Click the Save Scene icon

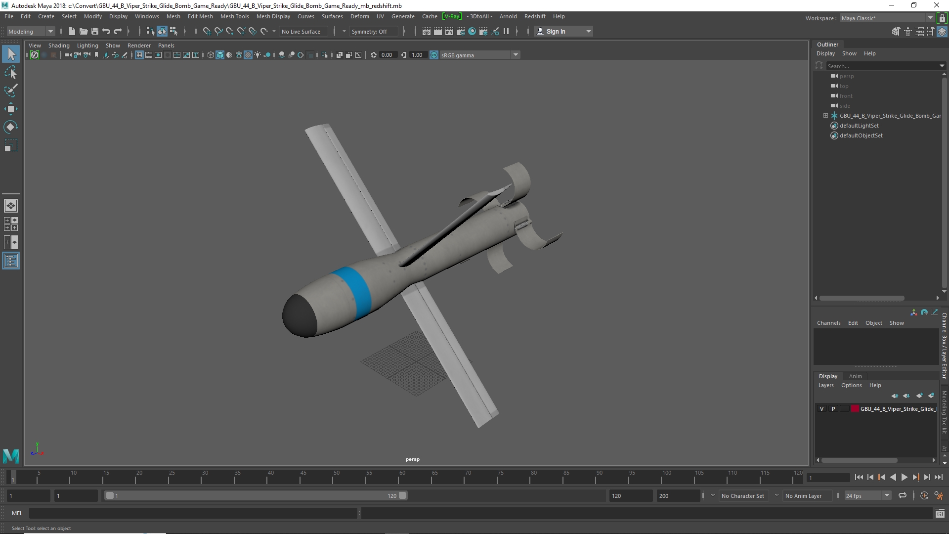pos(95,31)
